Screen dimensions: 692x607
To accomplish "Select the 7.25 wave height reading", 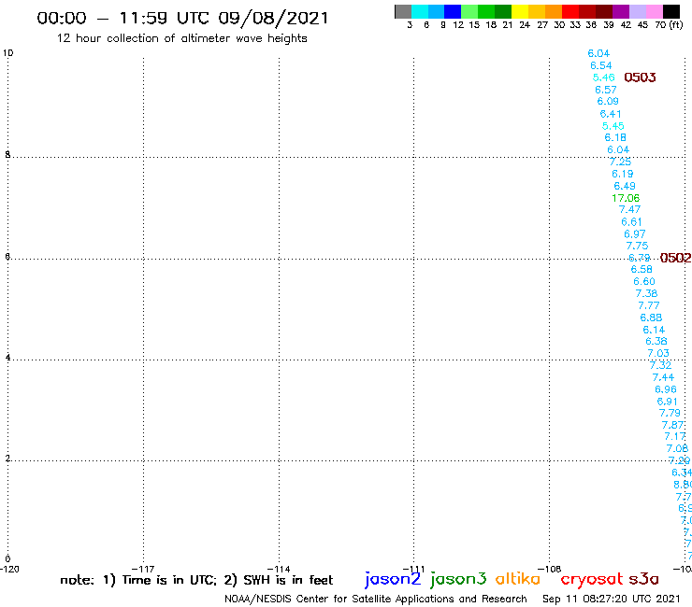I will point(620,162).
